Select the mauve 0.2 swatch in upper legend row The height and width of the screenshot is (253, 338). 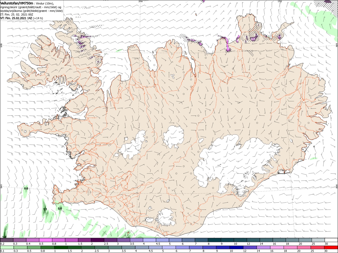click(x=7, y=240)
